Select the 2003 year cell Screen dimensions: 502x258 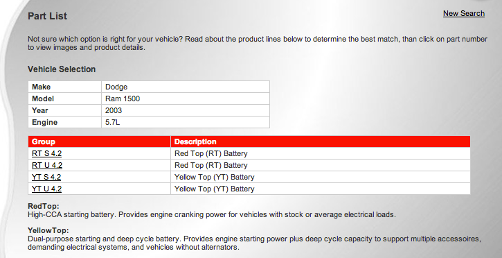tap(186, 110)
